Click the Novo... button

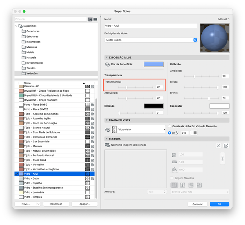[x=26, y=204]
